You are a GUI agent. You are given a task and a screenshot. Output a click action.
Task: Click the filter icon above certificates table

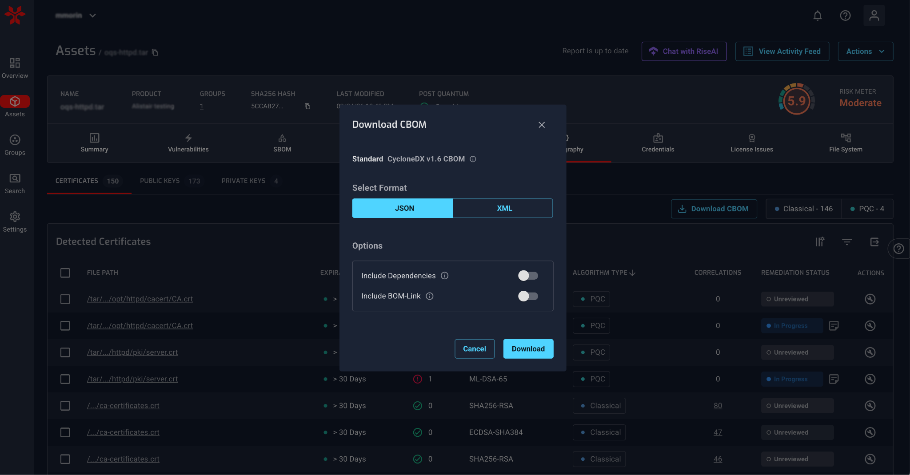click(846, 241)
